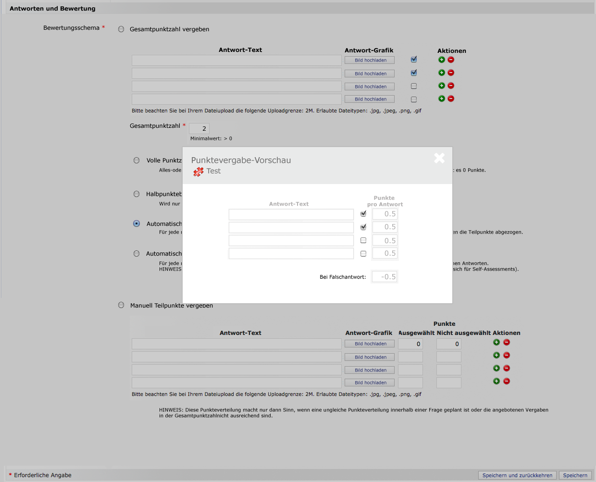The width and height of the screenshot is (596, 482).
Task: Click the Ausgewählt points field in first row
Action: point(410,344)
